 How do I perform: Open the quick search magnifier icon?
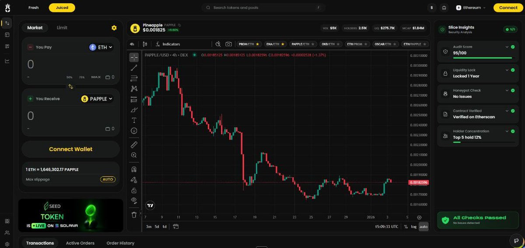[218, 44]
